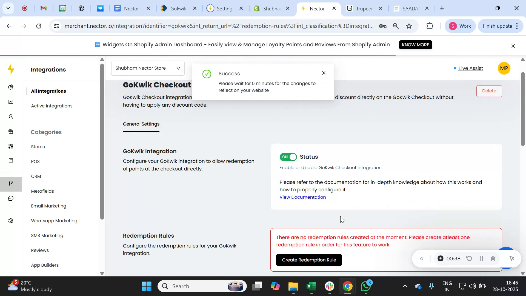Click the lightning bolt Nector logo
This screenshot has width=526, height=296.
point(11,69)
